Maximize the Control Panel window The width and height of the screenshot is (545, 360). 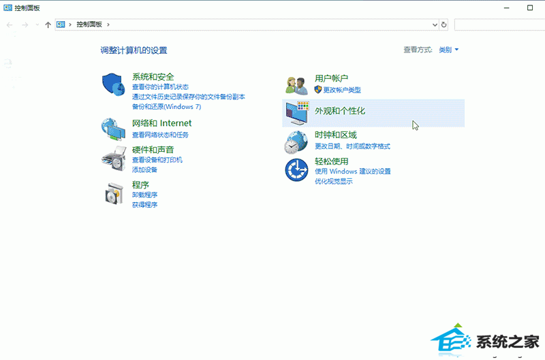coord(530,7)
